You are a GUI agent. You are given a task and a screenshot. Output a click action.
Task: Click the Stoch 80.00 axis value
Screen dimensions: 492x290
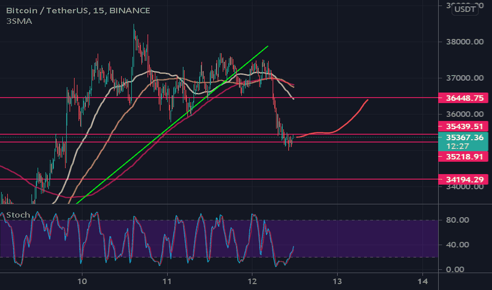(x=458, y=220)
